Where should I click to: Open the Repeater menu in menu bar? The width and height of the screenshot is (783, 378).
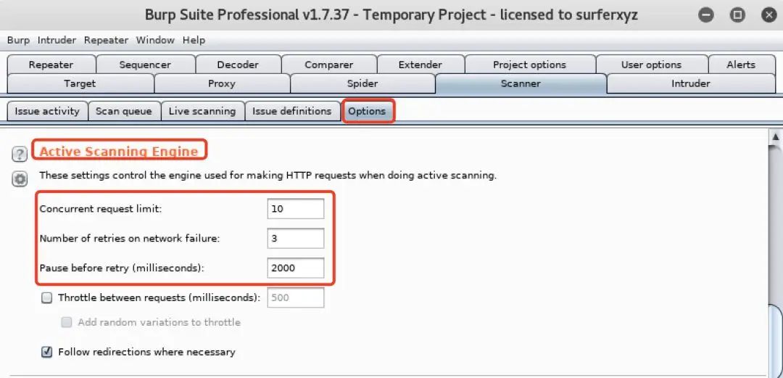tap(106, 40)
